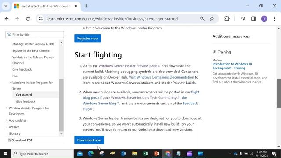Screen dimensions: 281x158
Task: Open Outlook from the taskbar
Action: coord(123,154)
